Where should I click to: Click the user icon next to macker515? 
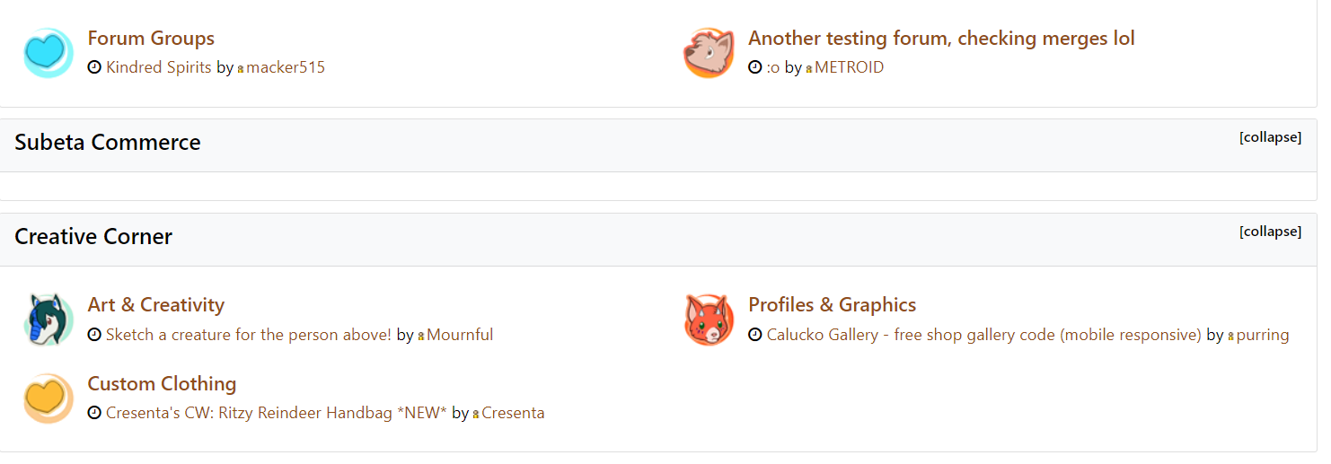pos(241,68)
